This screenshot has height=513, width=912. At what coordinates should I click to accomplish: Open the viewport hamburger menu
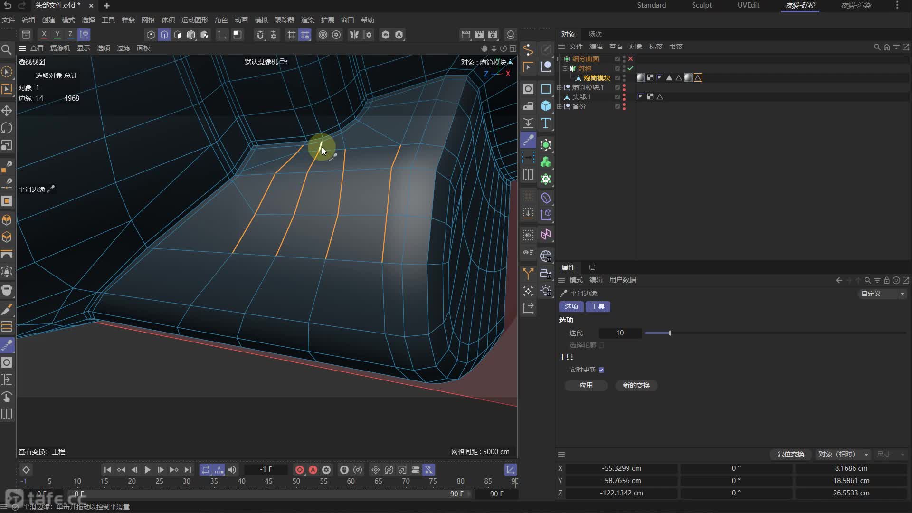point(22,48)
